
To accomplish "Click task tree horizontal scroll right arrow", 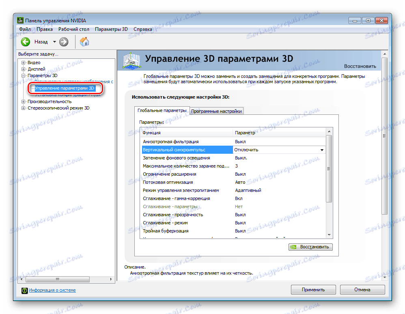I will (111, 279).
